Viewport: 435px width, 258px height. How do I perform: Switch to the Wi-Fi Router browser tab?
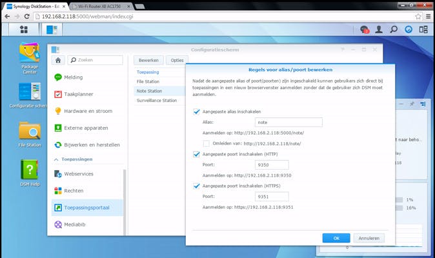(x=101, y=6)
